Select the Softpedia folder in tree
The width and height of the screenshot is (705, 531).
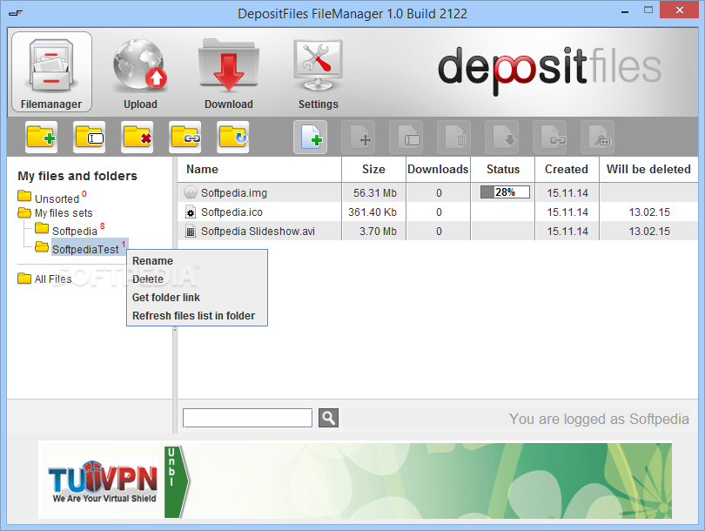point(74,231)
